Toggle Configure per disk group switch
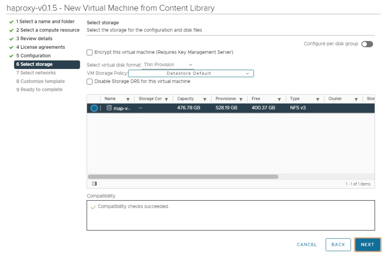384x256 pixels. [x=367, y=44]
